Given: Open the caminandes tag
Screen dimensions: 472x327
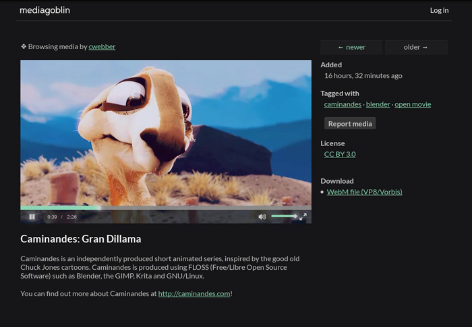Looking at the screenshot, I should point(343,104).
